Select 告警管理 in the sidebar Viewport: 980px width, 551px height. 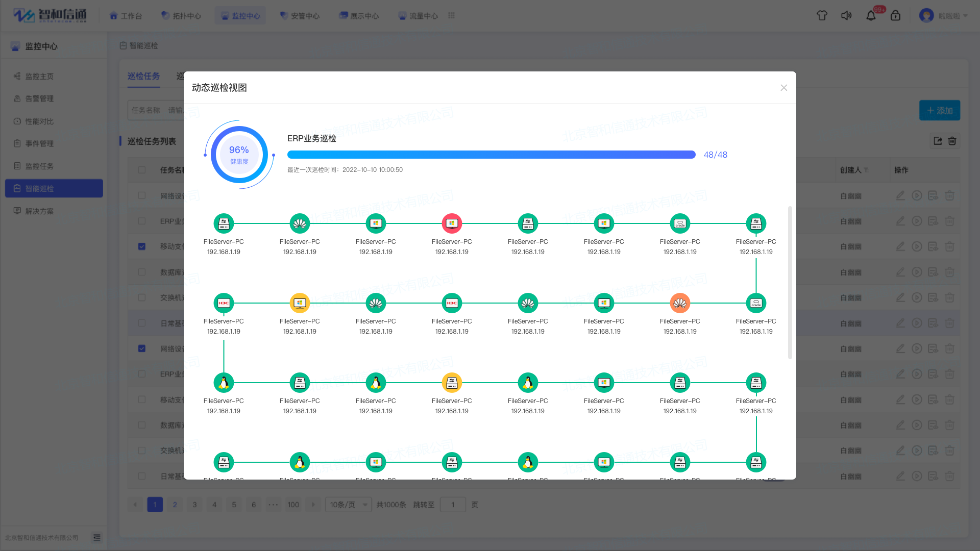pyautogui.click(x=39, y=98)
